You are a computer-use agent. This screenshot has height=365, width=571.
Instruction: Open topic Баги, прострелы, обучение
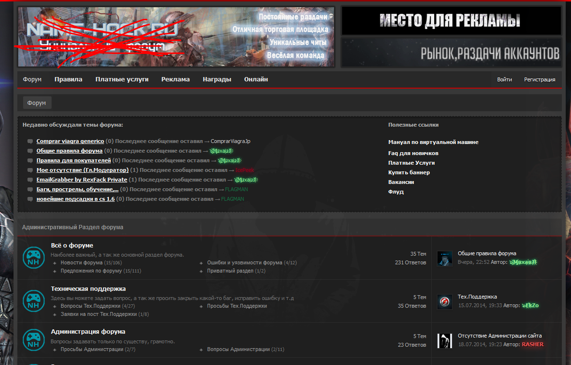(x=78, y=189)
